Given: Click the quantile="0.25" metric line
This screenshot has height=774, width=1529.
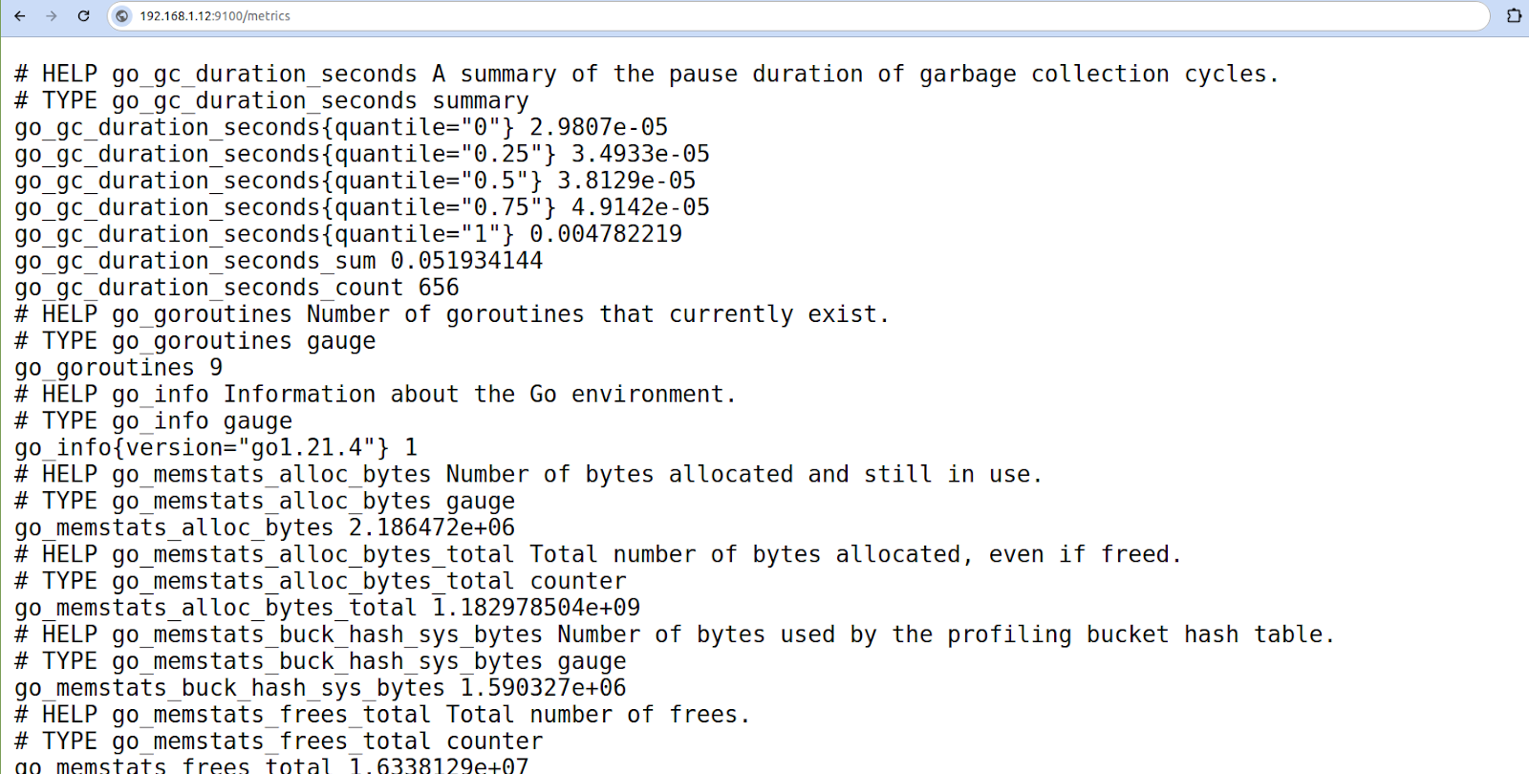Looking at the screenshot, I should pos(361,155).
